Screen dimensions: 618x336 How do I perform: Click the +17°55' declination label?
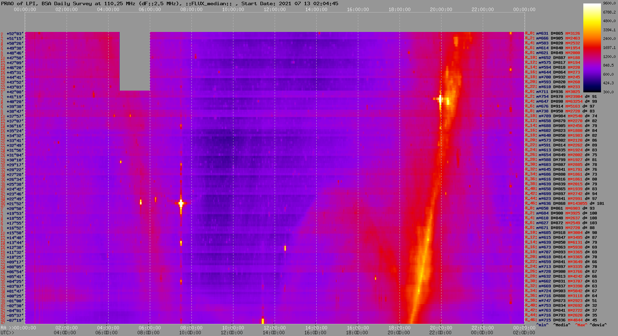[x=15, y=223]
